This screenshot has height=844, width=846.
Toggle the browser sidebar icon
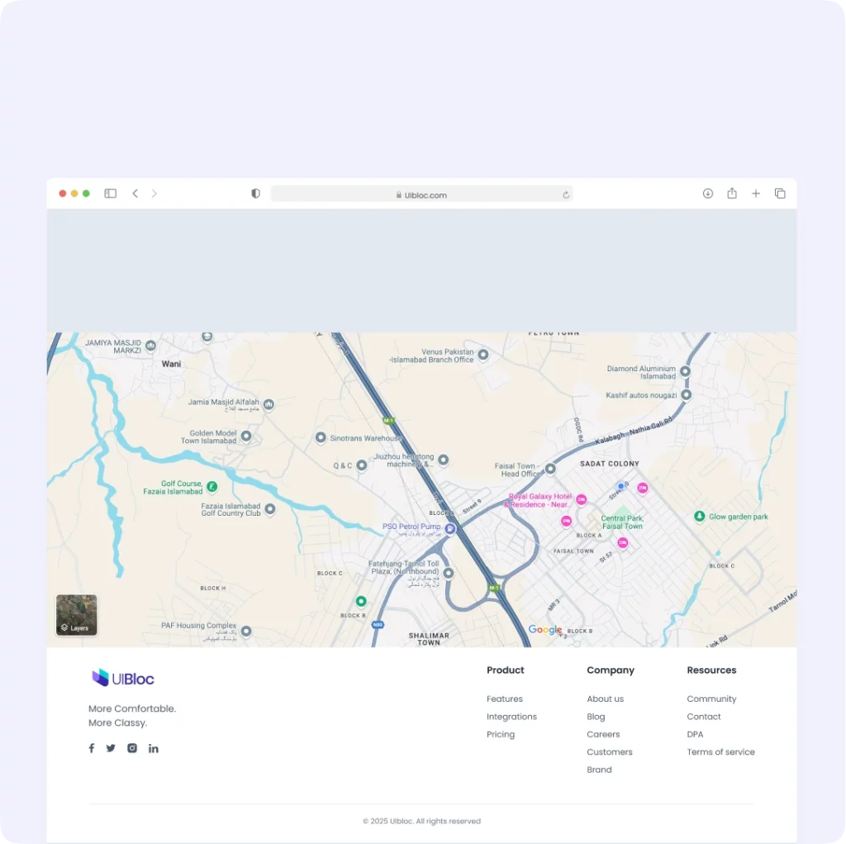point(110,193)
